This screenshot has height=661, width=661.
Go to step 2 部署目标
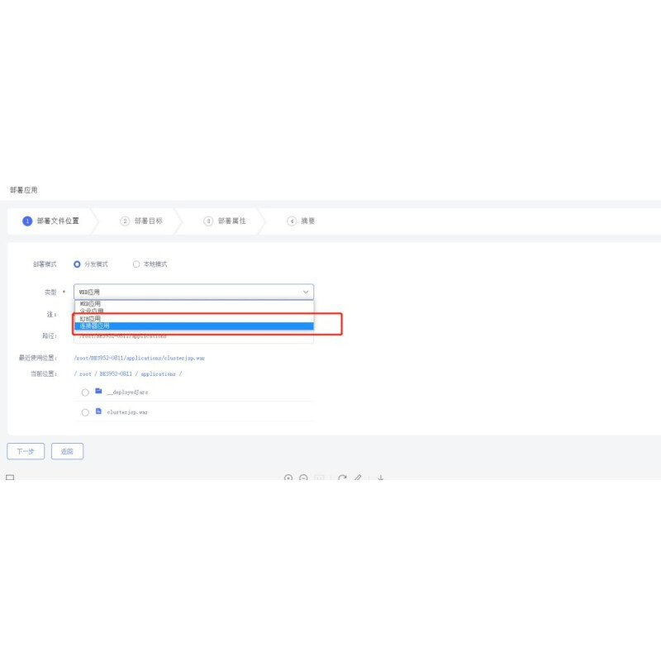(x=141, y=221)
